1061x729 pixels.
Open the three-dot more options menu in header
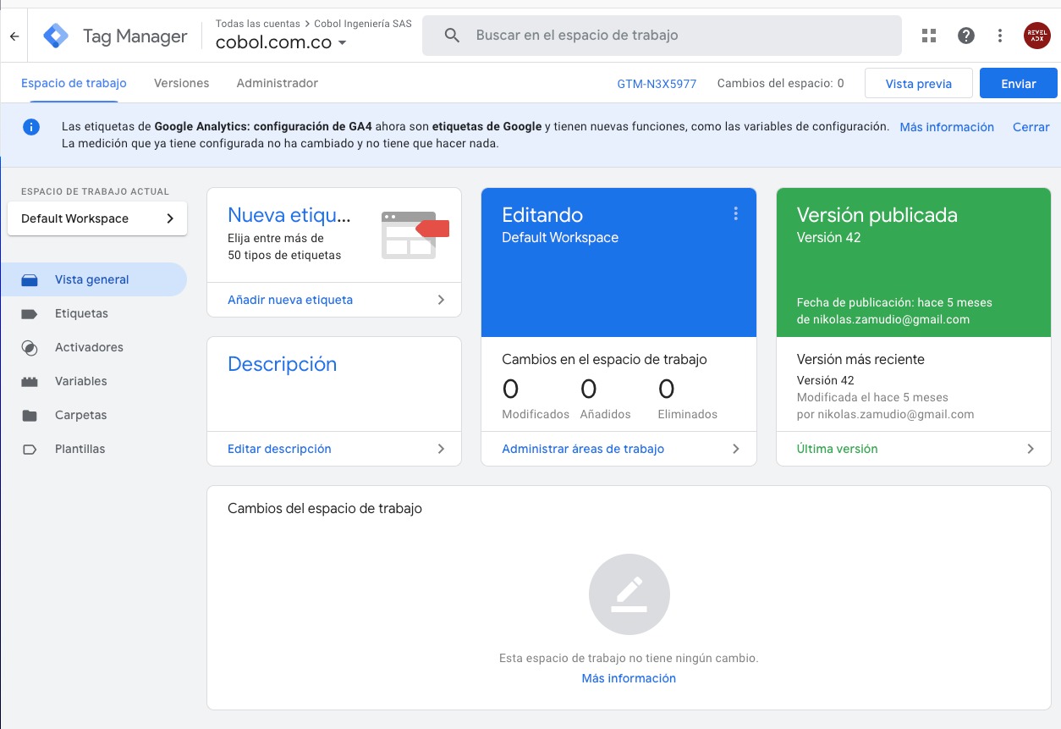pyautogui.click(x=1000, y=36)
